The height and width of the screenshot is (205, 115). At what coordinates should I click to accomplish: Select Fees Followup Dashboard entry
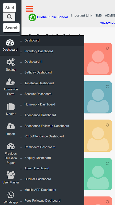click(52, 200)
